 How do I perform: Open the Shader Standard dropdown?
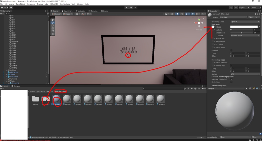(x=233, y=17)
